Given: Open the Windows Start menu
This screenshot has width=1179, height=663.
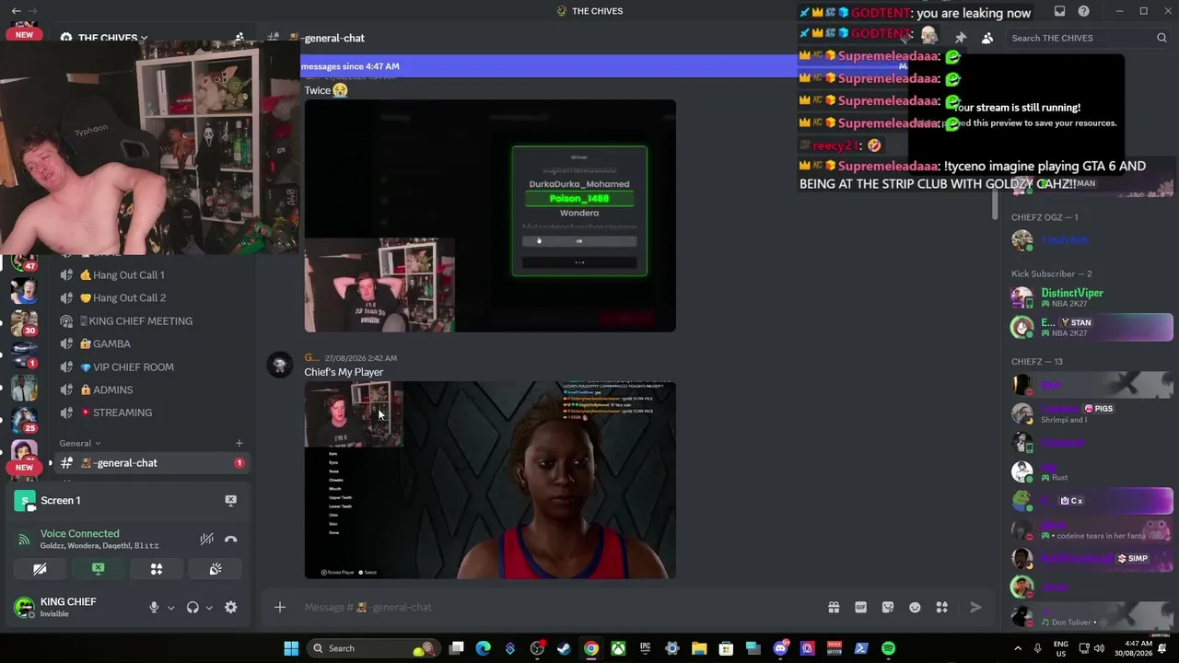Looking at the screenshot, I should (x=291, y=648).
